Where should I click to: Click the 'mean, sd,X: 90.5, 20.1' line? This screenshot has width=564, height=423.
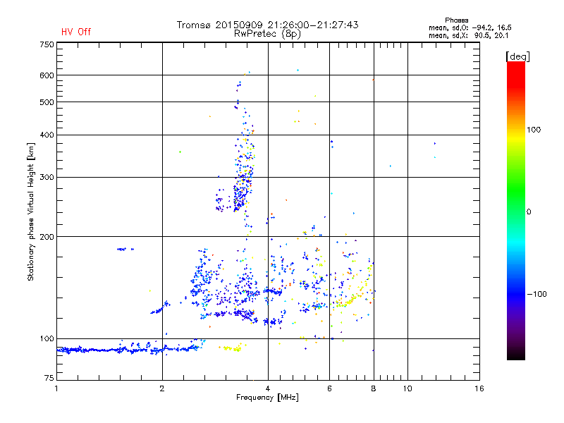coord(468,35)
